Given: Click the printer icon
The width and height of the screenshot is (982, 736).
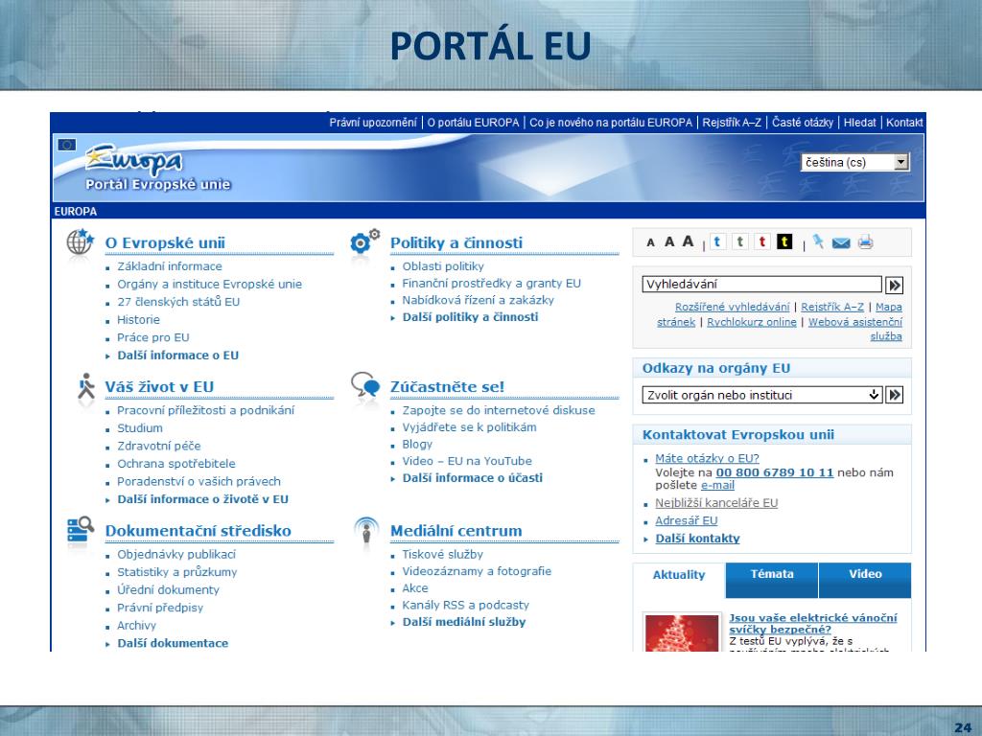Looking at the screenshot, I should 866,242.
